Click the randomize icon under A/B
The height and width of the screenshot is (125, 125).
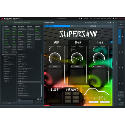(119, 96)
